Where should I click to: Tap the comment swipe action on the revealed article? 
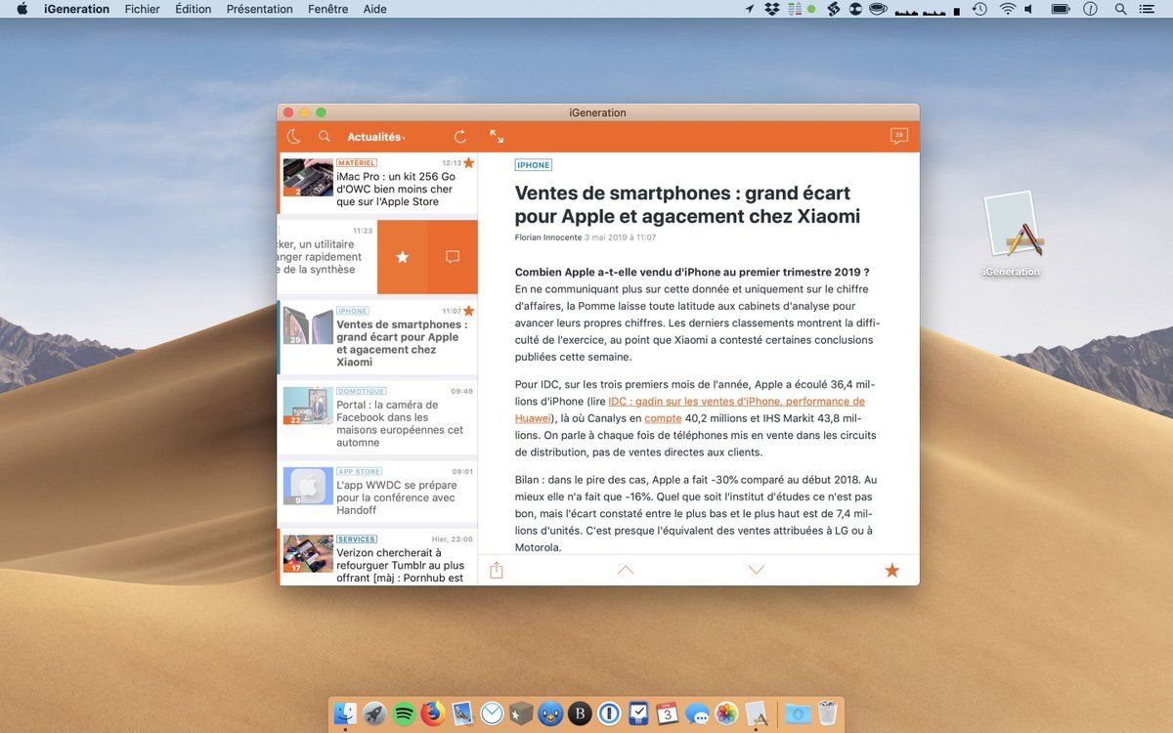(453, 257)
